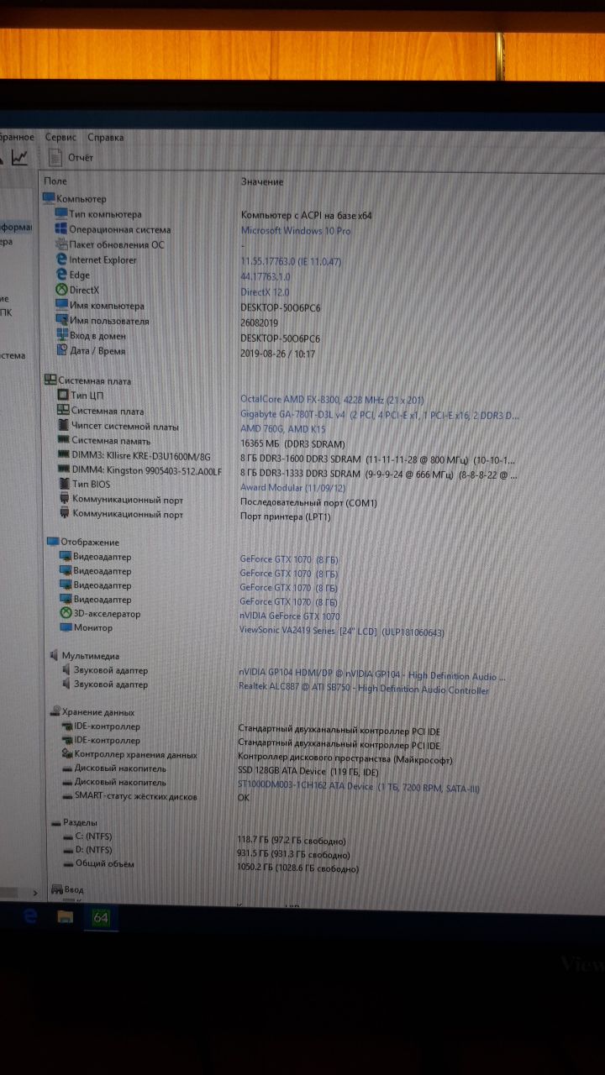
Task: Select the value 2019-08-26 / 10:17
Action: point(278,354)
